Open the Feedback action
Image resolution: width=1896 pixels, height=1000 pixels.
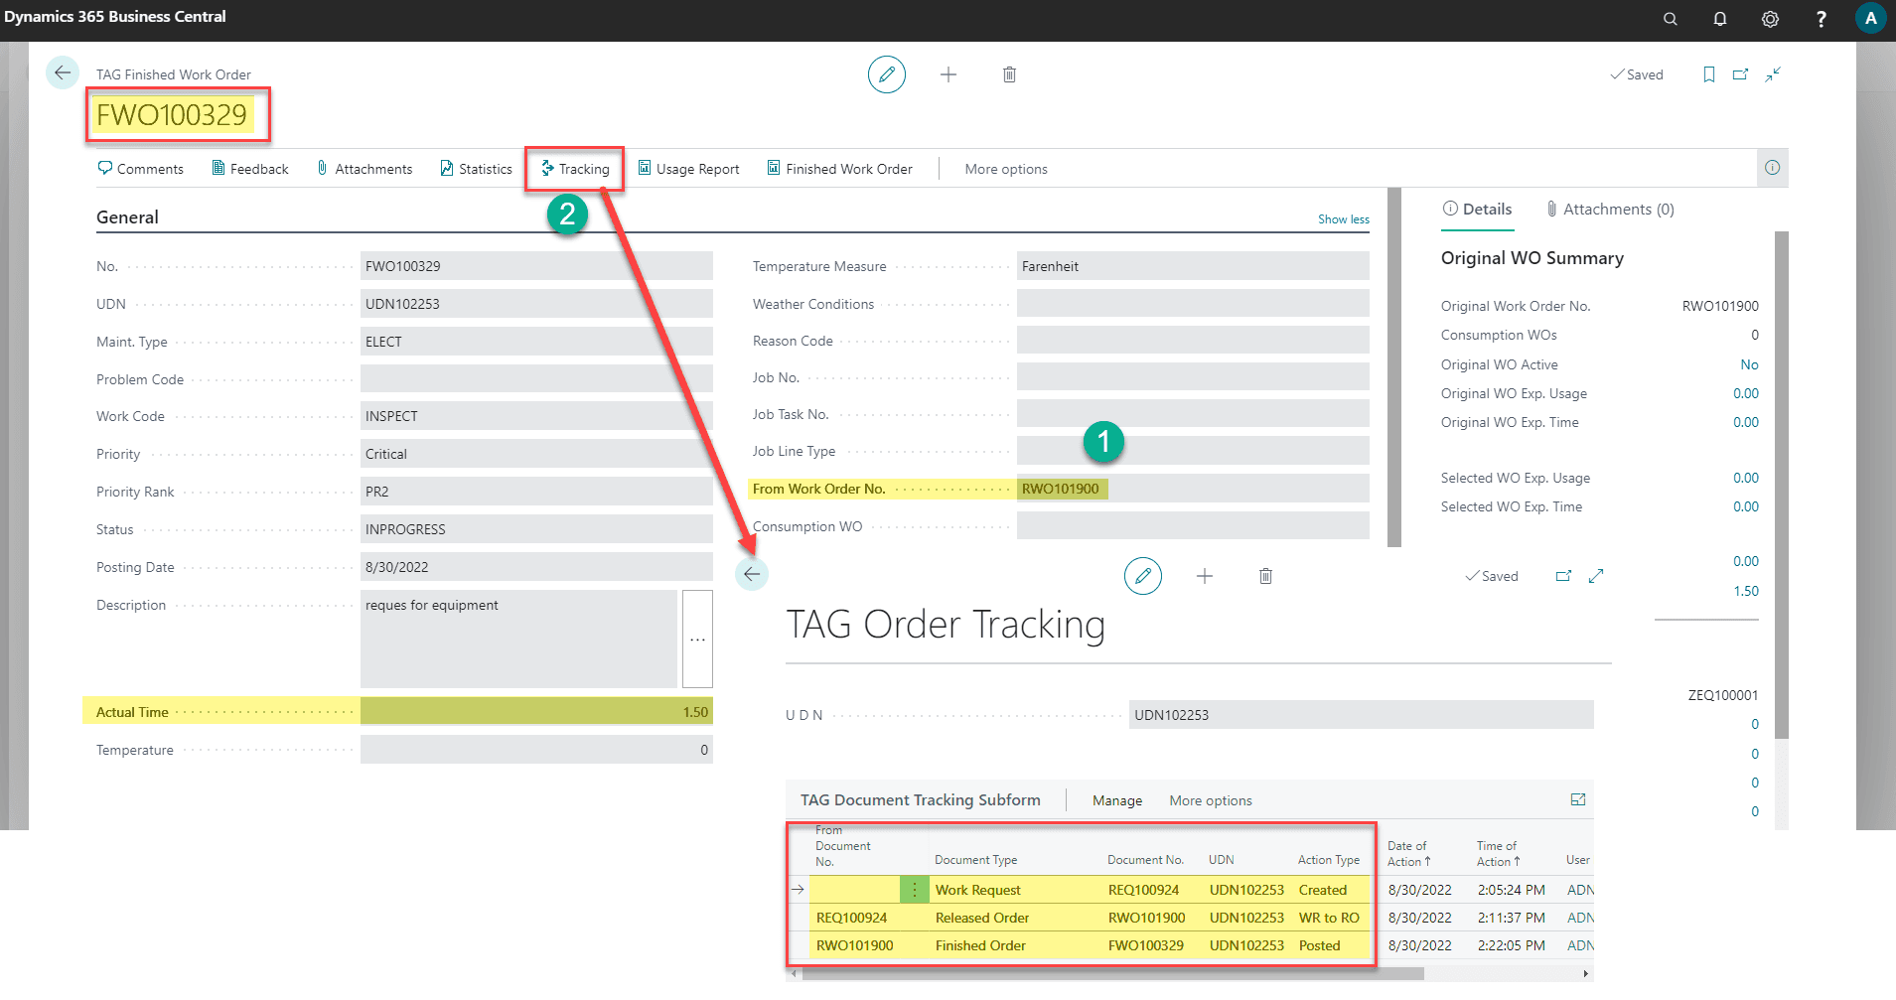coord(250,169)
